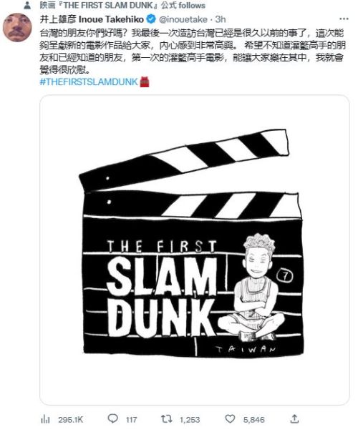Click the display name 井上雄彦 Inoue Takehiko
The height and width of the screenshot is (432, 358).
pyautogui.click(x=92, y=19)
